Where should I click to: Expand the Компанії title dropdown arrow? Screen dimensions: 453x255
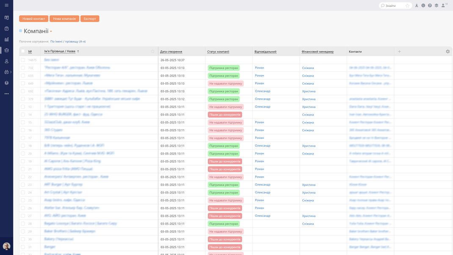(51, 31)
